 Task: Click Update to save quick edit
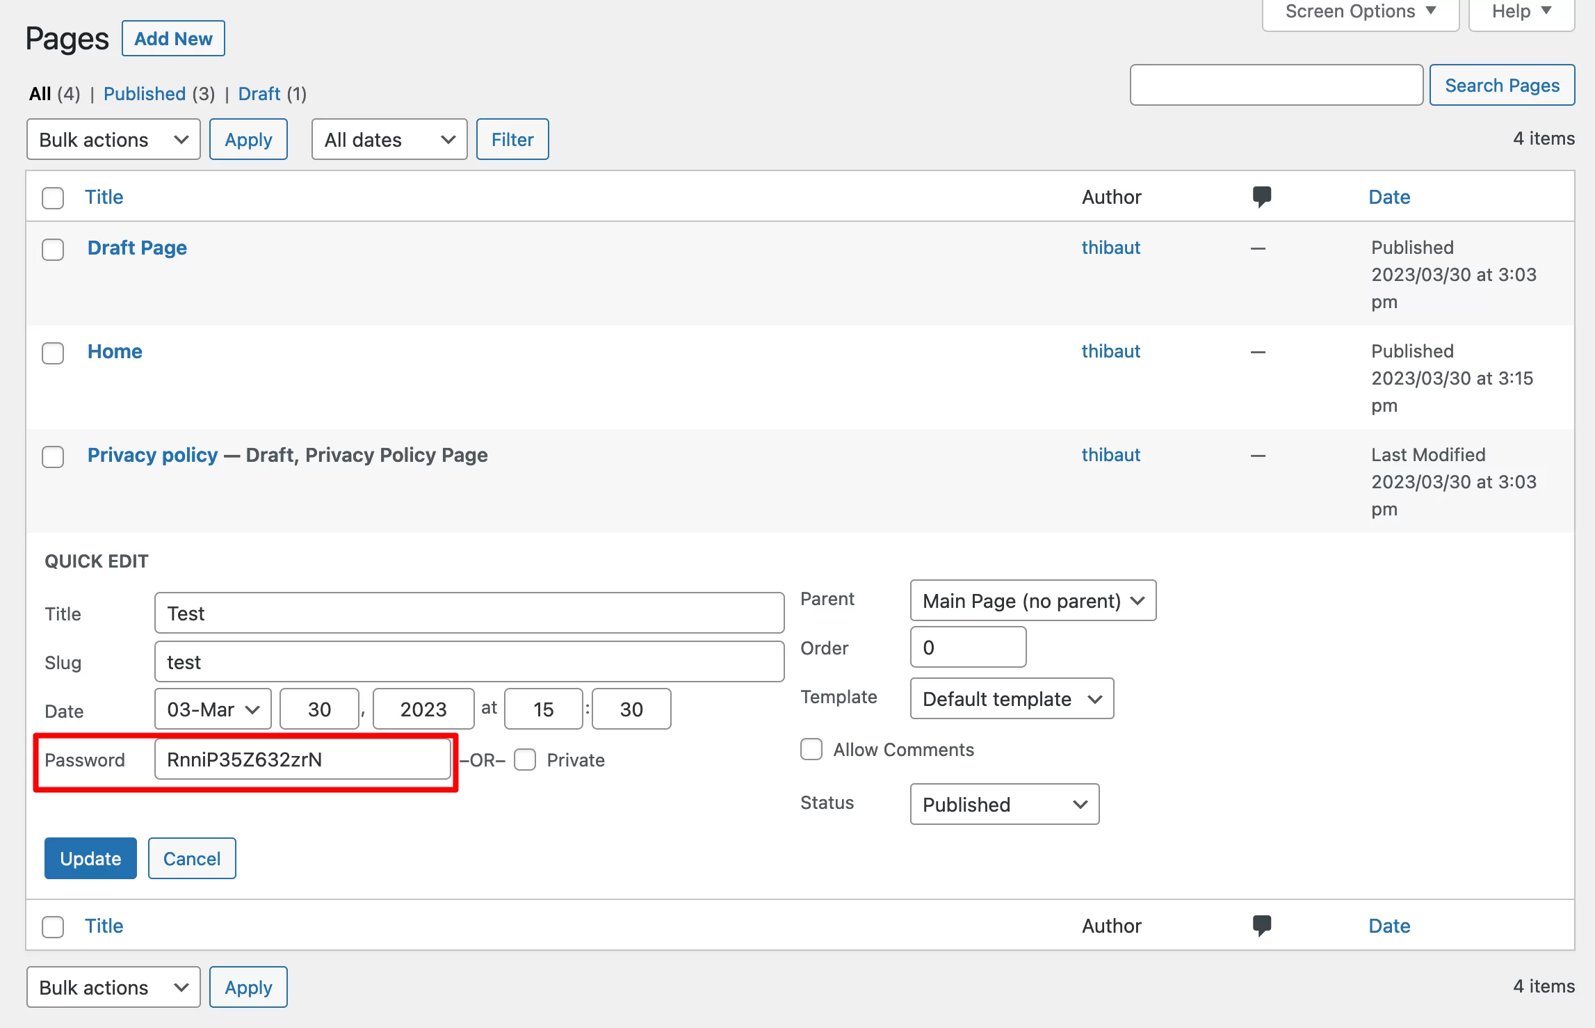tap(90, 858)
